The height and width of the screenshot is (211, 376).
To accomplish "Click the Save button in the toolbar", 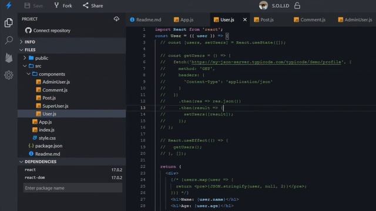I will (33, 6).
